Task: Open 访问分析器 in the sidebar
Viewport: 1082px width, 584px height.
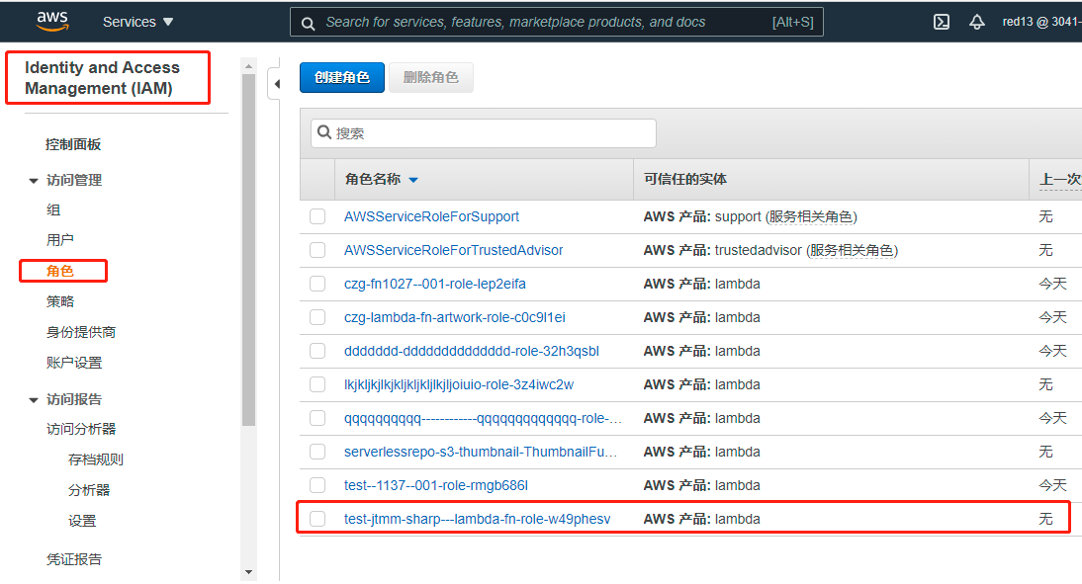Action: click(x=81, y=429)
